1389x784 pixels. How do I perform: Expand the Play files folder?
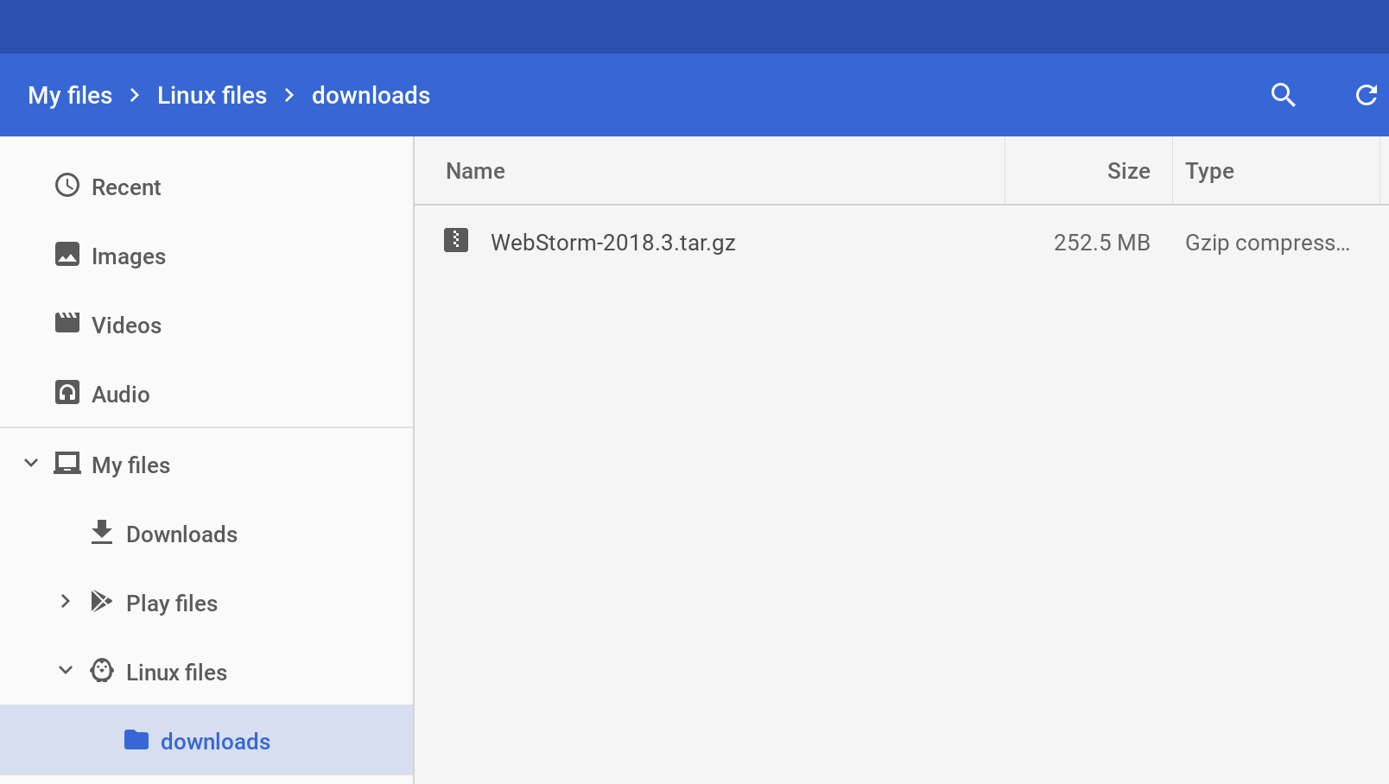tap(66, 601)
